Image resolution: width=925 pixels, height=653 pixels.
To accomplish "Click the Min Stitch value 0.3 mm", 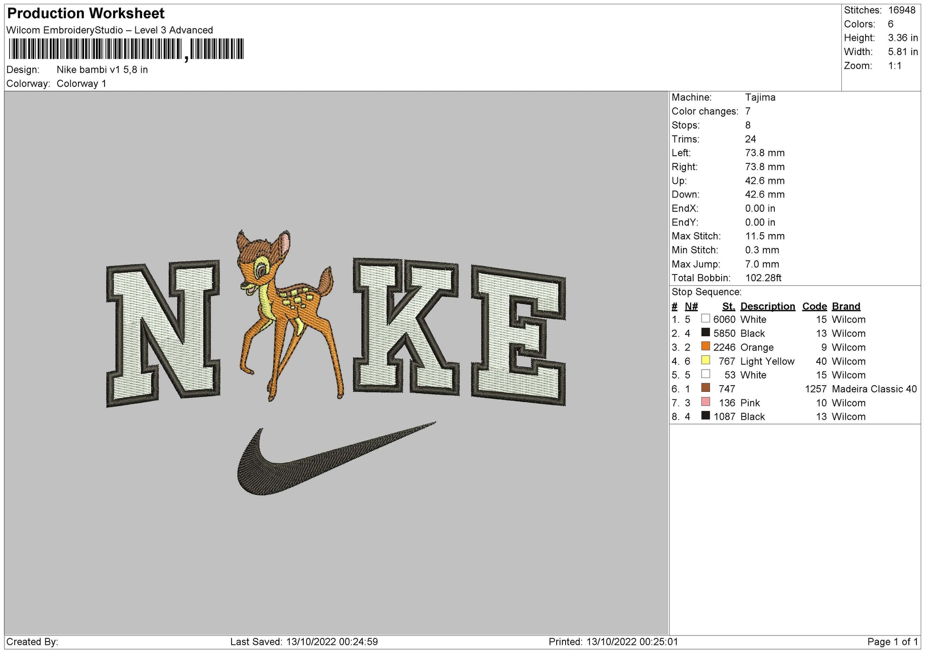I will click(762, 250).
